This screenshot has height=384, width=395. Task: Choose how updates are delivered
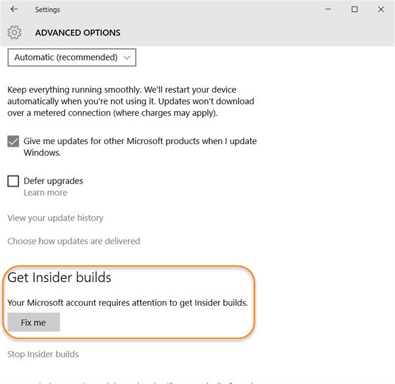click(x=74, y=241)
